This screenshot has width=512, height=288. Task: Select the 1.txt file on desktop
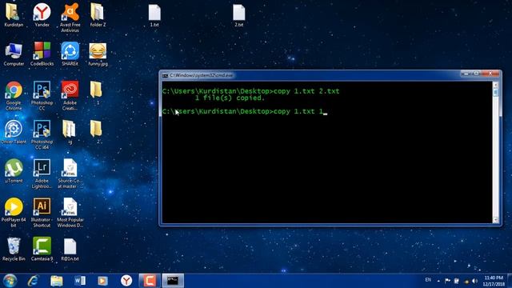[154, 15]
